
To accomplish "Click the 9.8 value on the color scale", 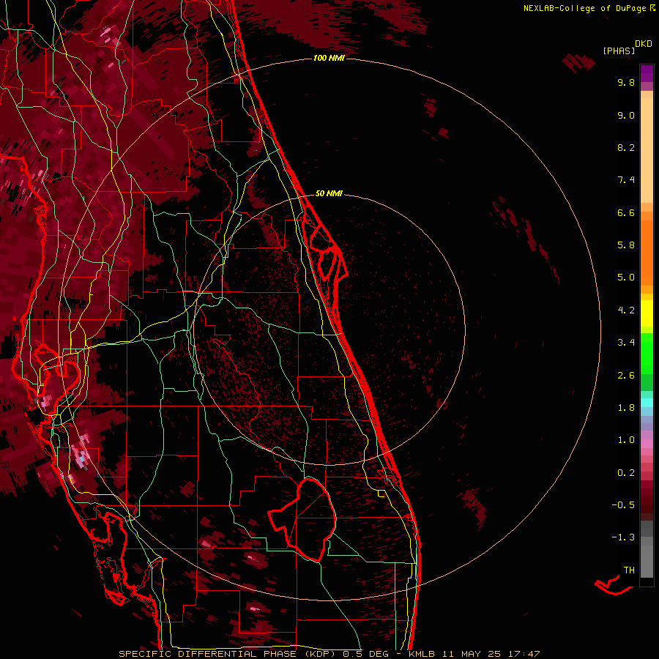I will point(626,82).
